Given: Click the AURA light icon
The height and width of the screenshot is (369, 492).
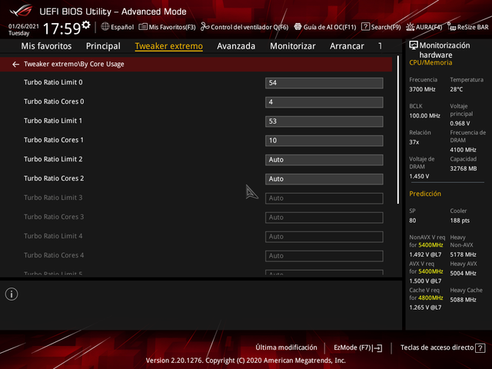Looking at the screenshot, I should pos(410,27).
